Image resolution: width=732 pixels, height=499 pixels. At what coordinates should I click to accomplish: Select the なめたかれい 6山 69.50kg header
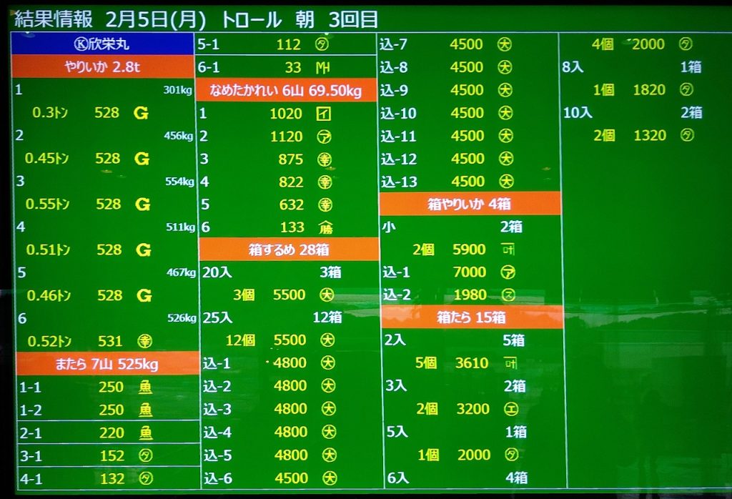(286, 91)
